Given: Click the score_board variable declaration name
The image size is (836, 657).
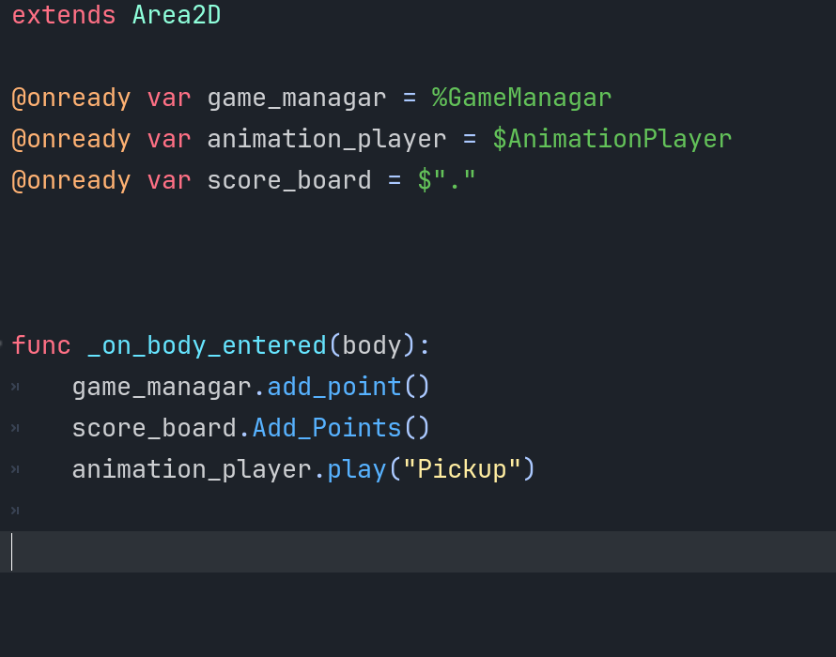Looking at the screenshot, I should coord(289,180).
